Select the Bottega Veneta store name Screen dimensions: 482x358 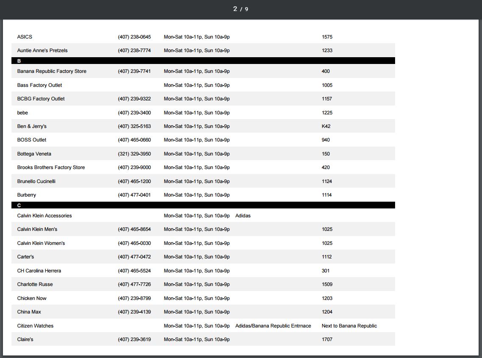click(34, 154)
